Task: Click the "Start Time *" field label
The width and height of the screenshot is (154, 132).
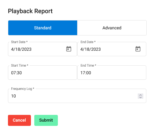Action: [x=20, y=65]
